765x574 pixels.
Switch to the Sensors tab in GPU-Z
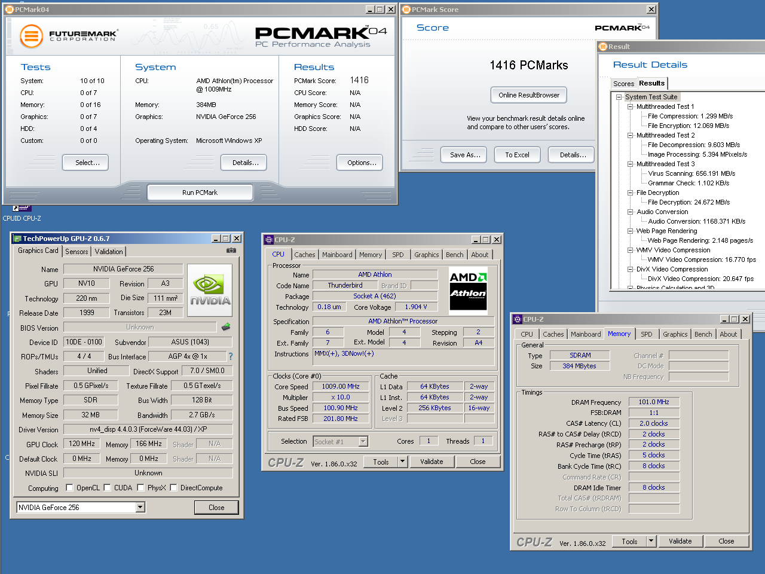coord(76,252)
